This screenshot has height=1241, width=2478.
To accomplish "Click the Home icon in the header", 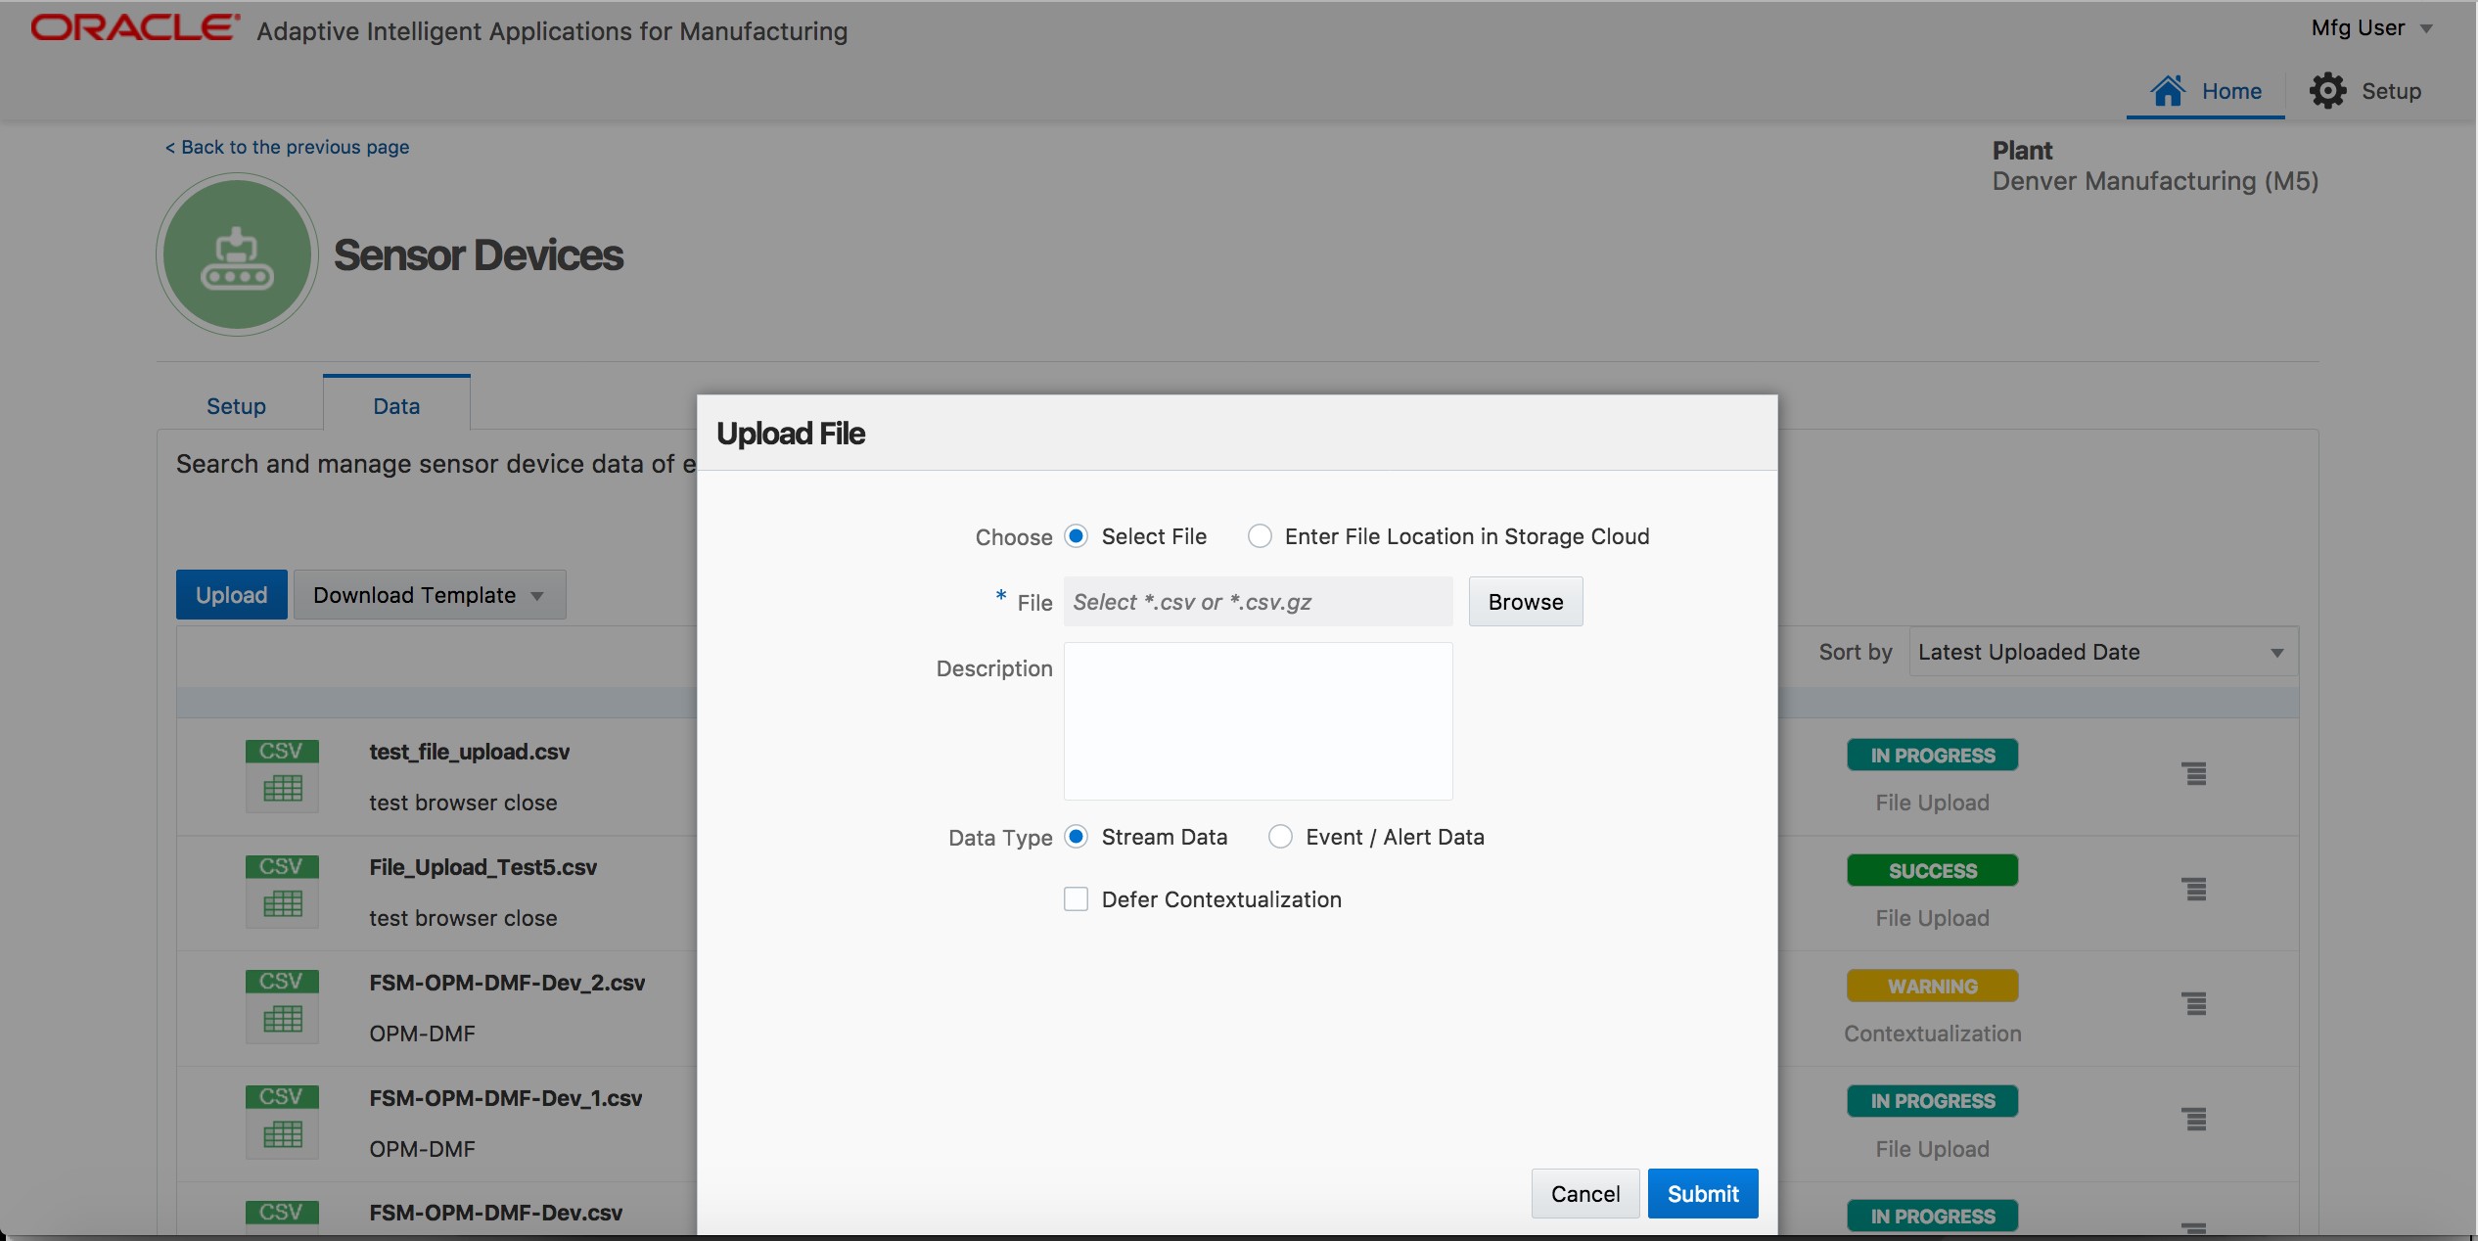I will tap(2168, 90).
